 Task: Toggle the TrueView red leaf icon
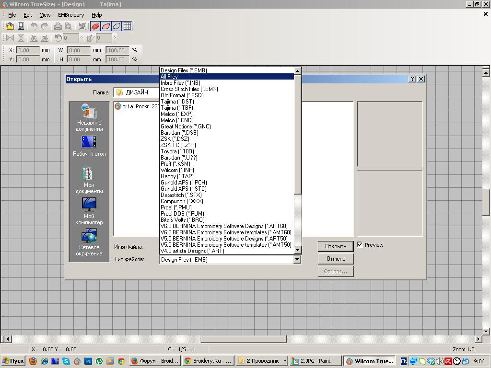tap(95, 26)
